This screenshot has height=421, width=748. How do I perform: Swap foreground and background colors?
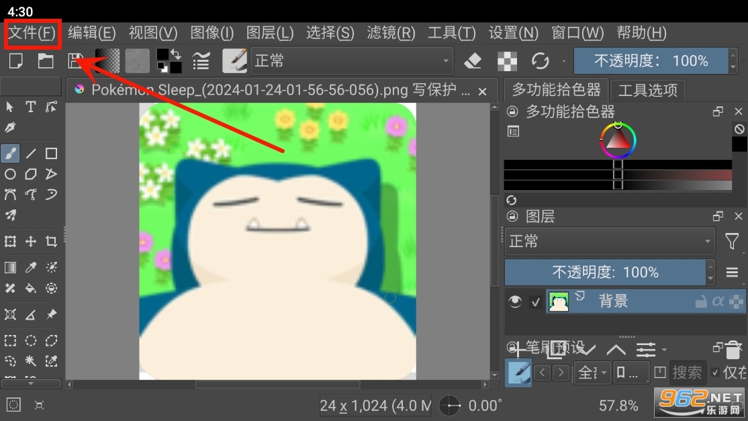(x=175, y=54)
